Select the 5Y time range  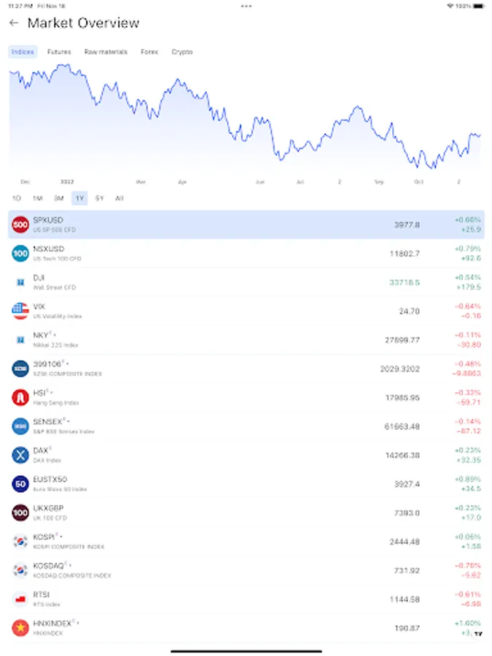(x=100, y=198)
